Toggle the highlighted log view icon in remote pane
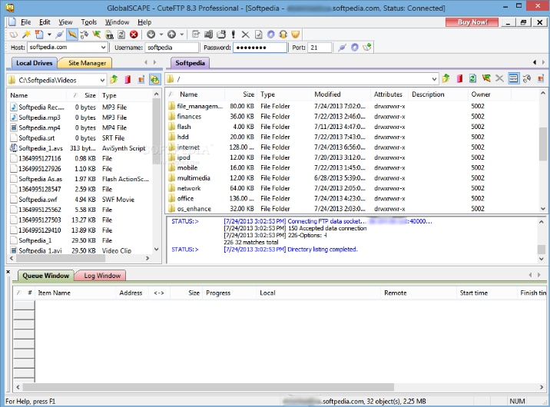The width and height of the screenshot is (550, 407). (513, 78)
